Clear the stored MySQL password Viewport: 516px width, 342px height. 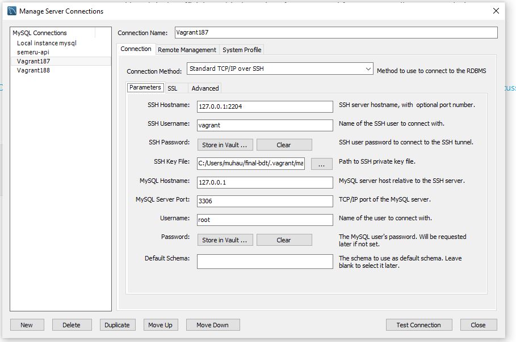284,240
